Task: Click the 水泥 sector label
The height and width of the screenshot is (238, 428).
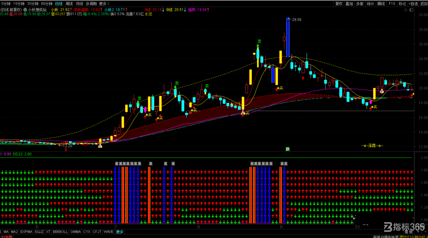Action: click(148, 14)
